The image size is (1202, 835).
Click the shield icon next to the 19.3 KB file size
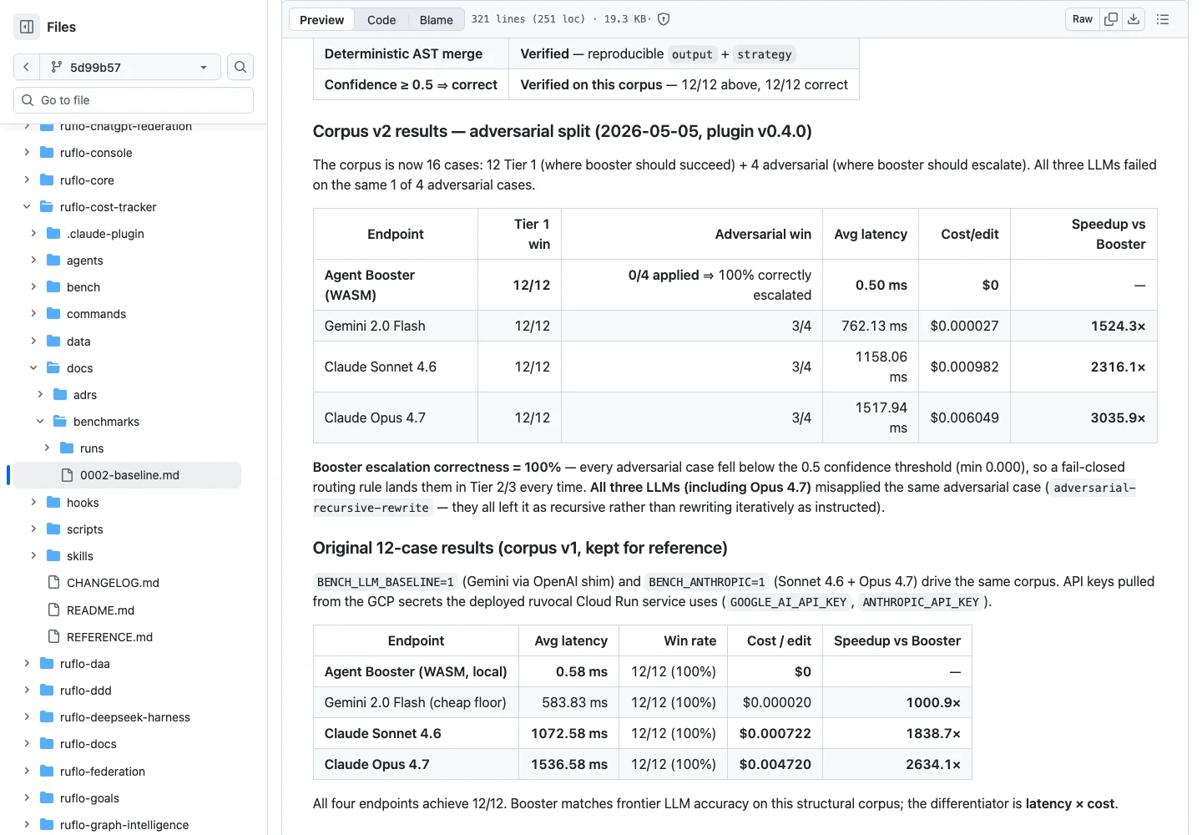tap(664, 19)
